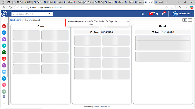Image resolution: width=195 pixels, height=109 pixels.
Task: Click the power logout icon
Action: click(x=4, y=102)
